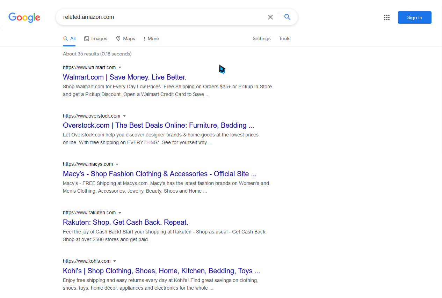Clear the search box with the X icon
442x298 pixels.
(x=270, y=17)
